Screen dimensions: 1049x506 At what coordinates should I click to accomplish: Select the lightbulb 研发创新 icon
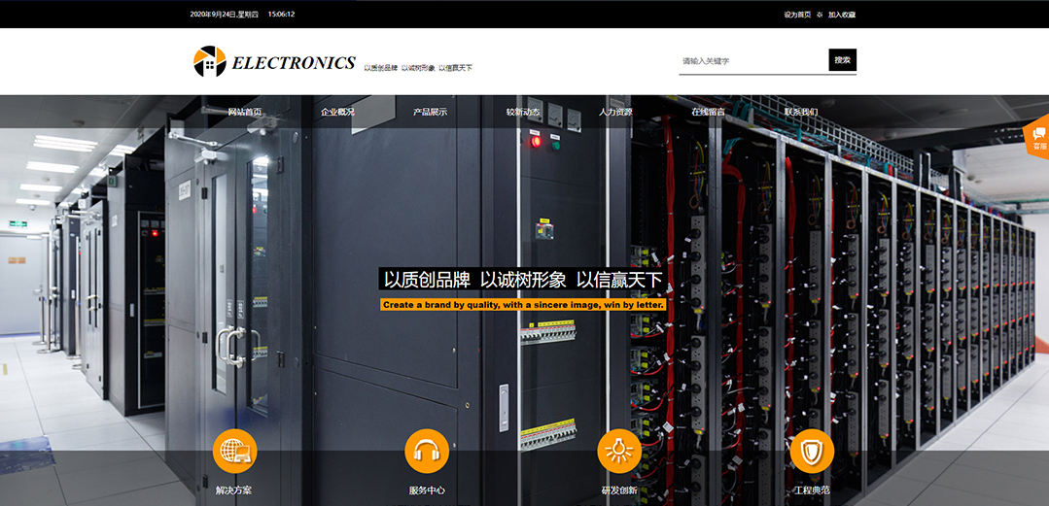(x=619, y=451)
